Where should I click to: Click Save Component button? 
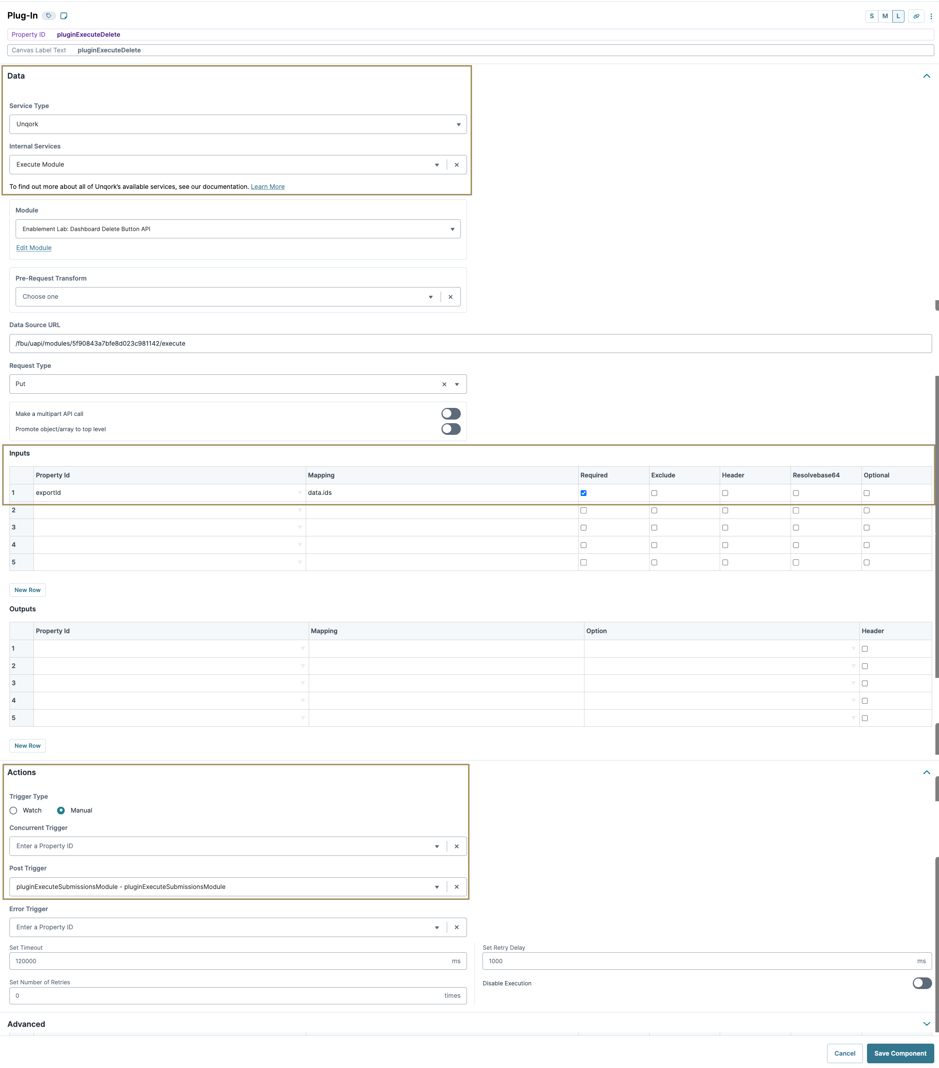pos(900,1053)
